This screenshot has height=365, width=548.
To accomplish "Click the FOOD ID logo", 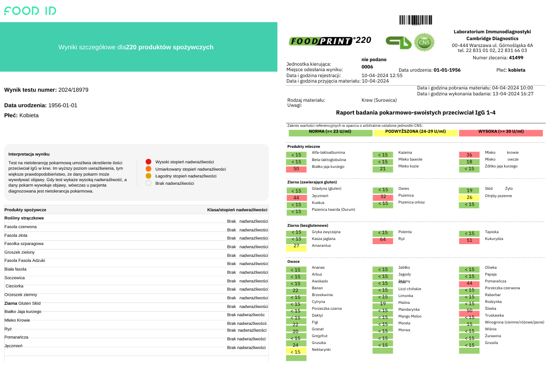I will [x=29, y=11].
